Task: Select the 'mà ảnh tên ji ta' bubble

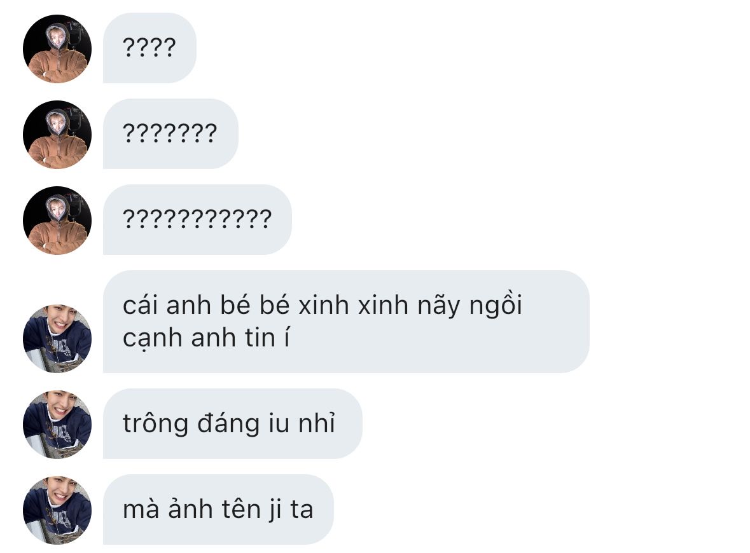Action: (218, 510)
